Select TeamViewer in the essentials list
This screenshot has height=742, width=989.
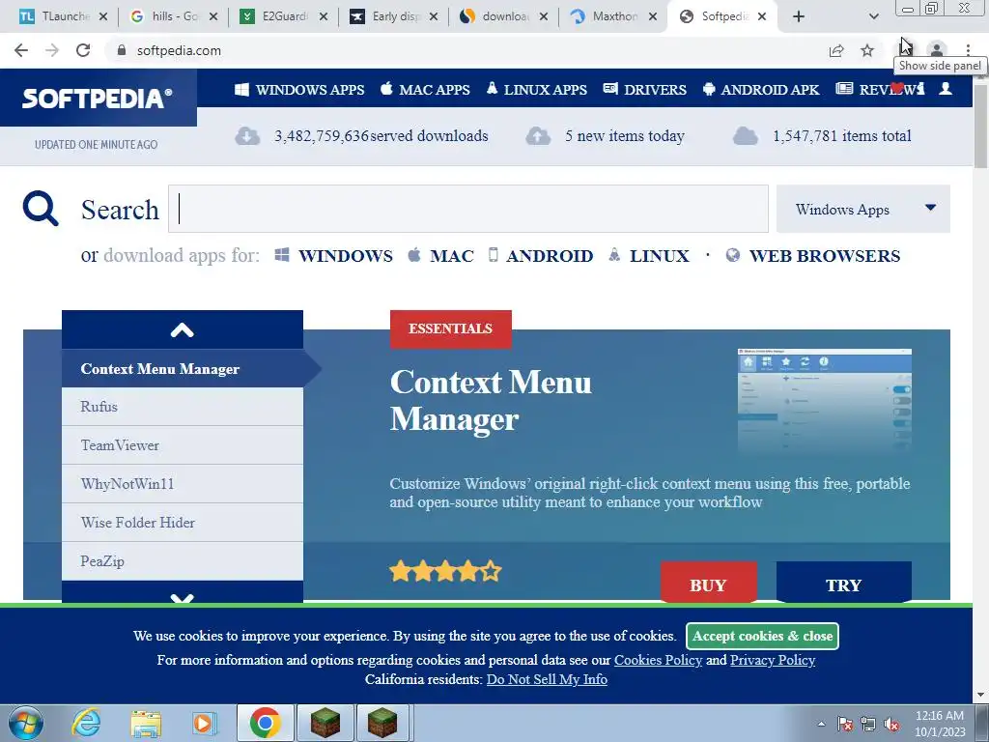tap(183, 444)
